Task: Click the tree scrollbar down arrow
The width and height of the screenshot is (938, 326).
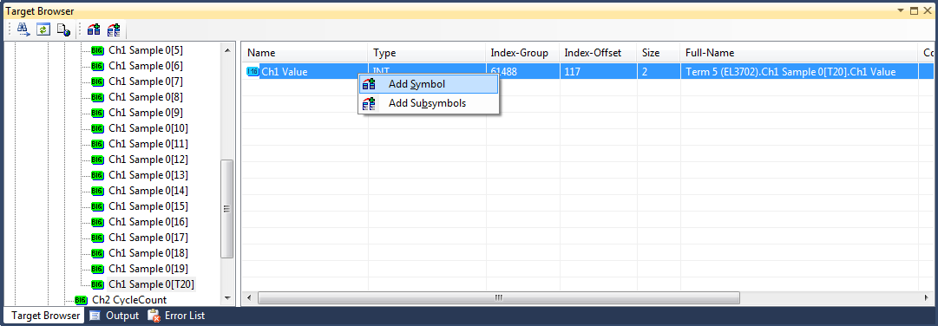Action: pos(227,298)
